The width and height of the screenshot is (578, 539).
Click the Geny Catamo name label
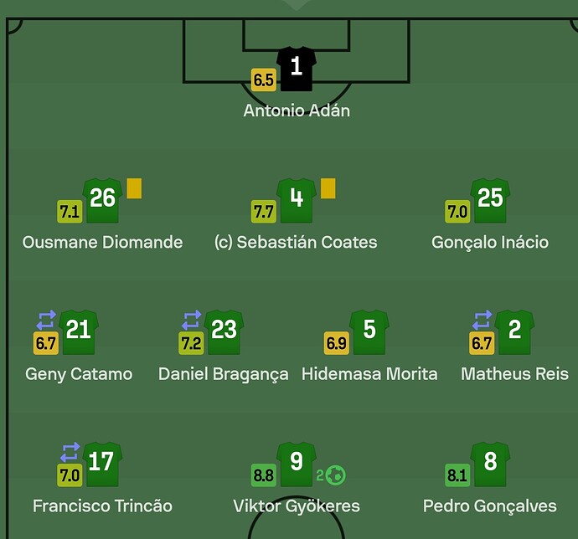click(79, 374)
